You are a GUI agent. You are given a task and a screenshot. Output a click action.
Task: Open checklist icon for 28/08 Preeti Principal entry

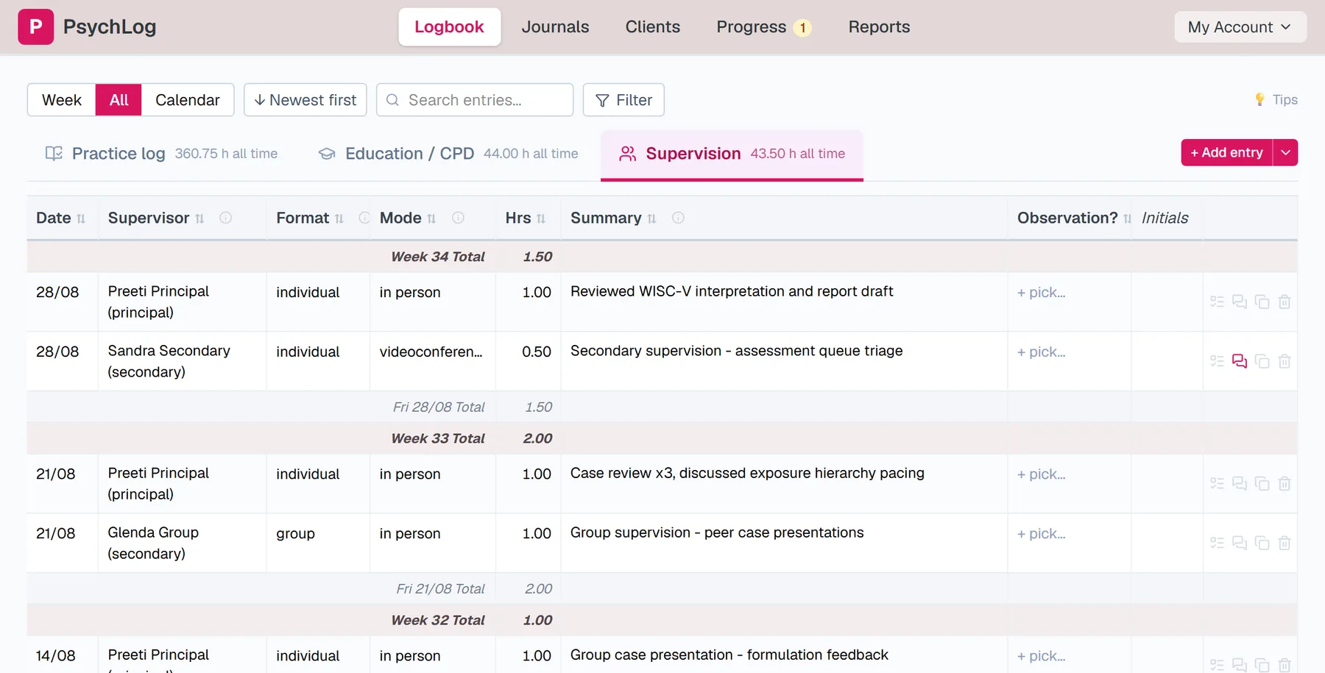tap(1217, 302)
